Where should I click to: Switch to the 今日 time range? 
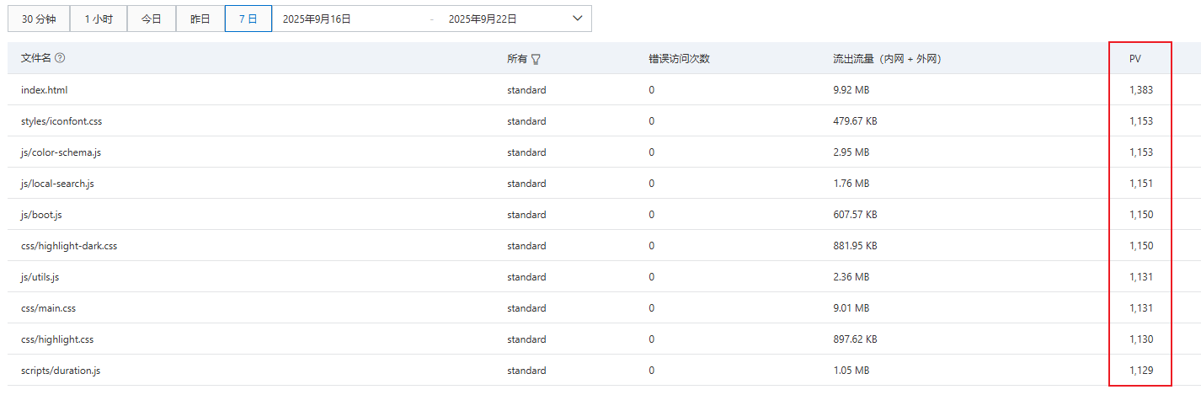pos(151,19)
